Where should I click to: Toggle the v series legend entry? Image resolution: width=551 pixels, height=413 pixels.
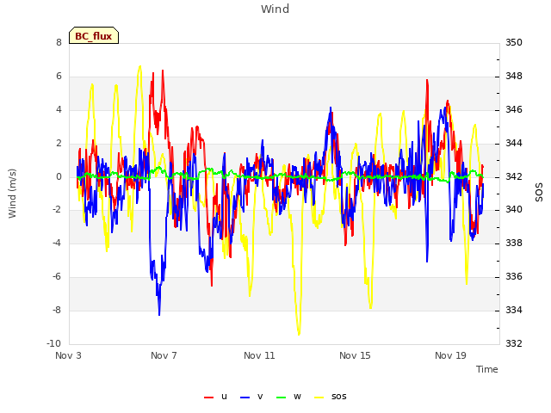[251, 397]
